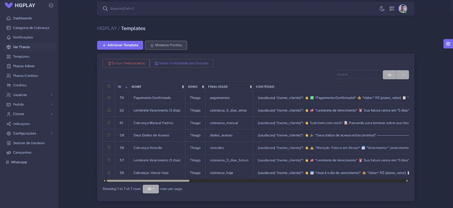Viewport: 453px width, 208px height.
Task: Click the table refresh icon button
Action: coord(390,75)
